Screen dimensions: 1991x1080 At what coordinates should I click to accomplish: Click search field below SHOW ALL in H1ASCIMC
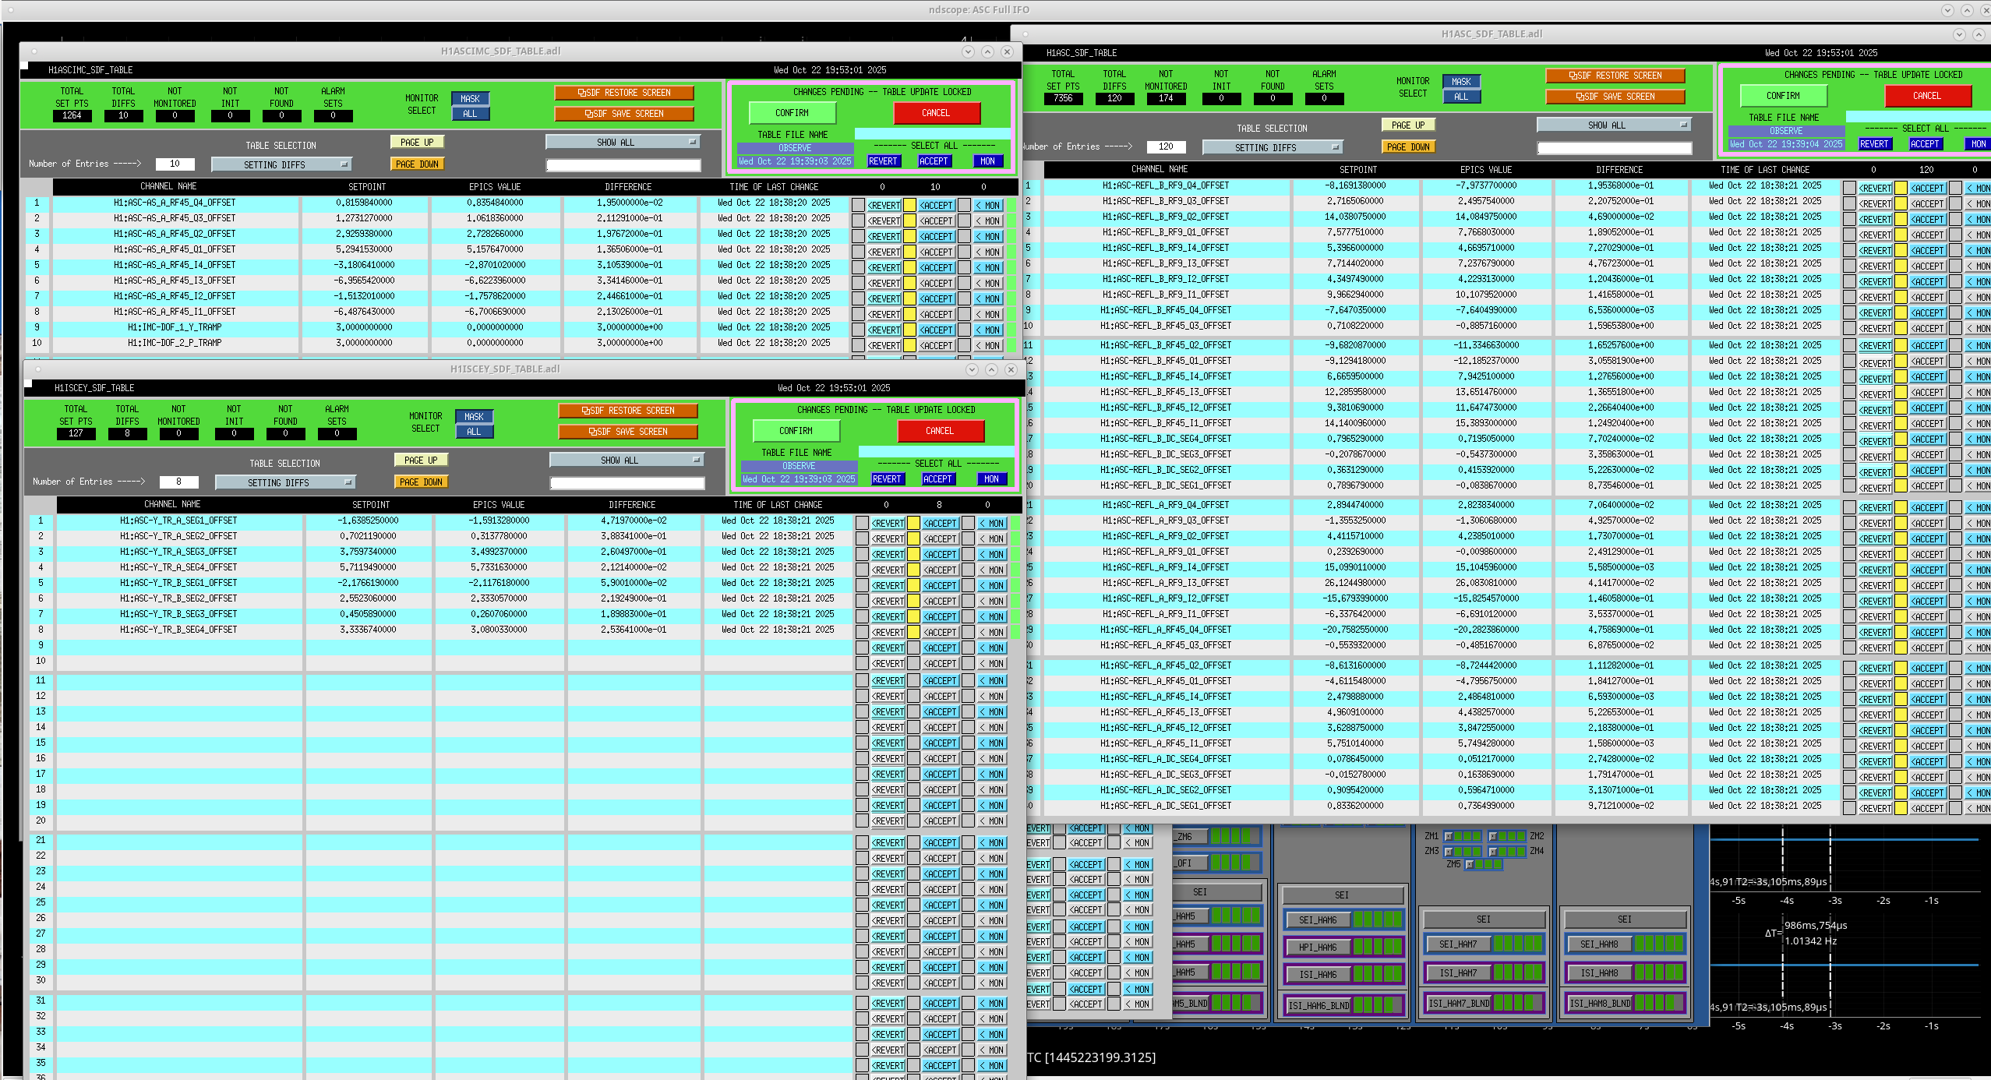point(623,165)
